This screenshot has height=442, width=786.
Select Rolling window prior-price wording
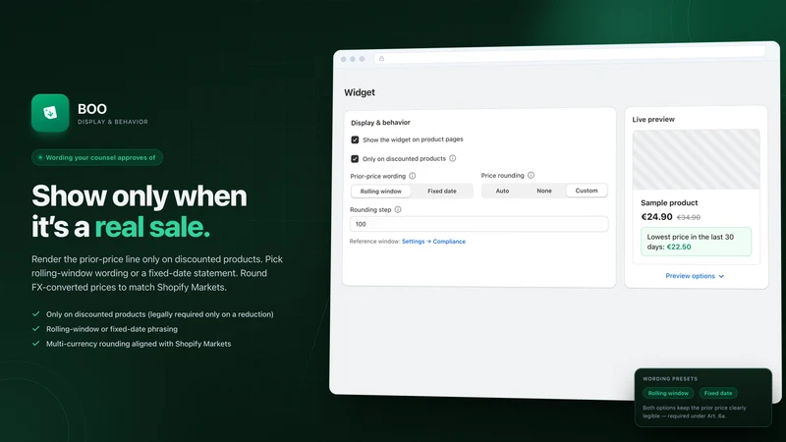point(381,191)
